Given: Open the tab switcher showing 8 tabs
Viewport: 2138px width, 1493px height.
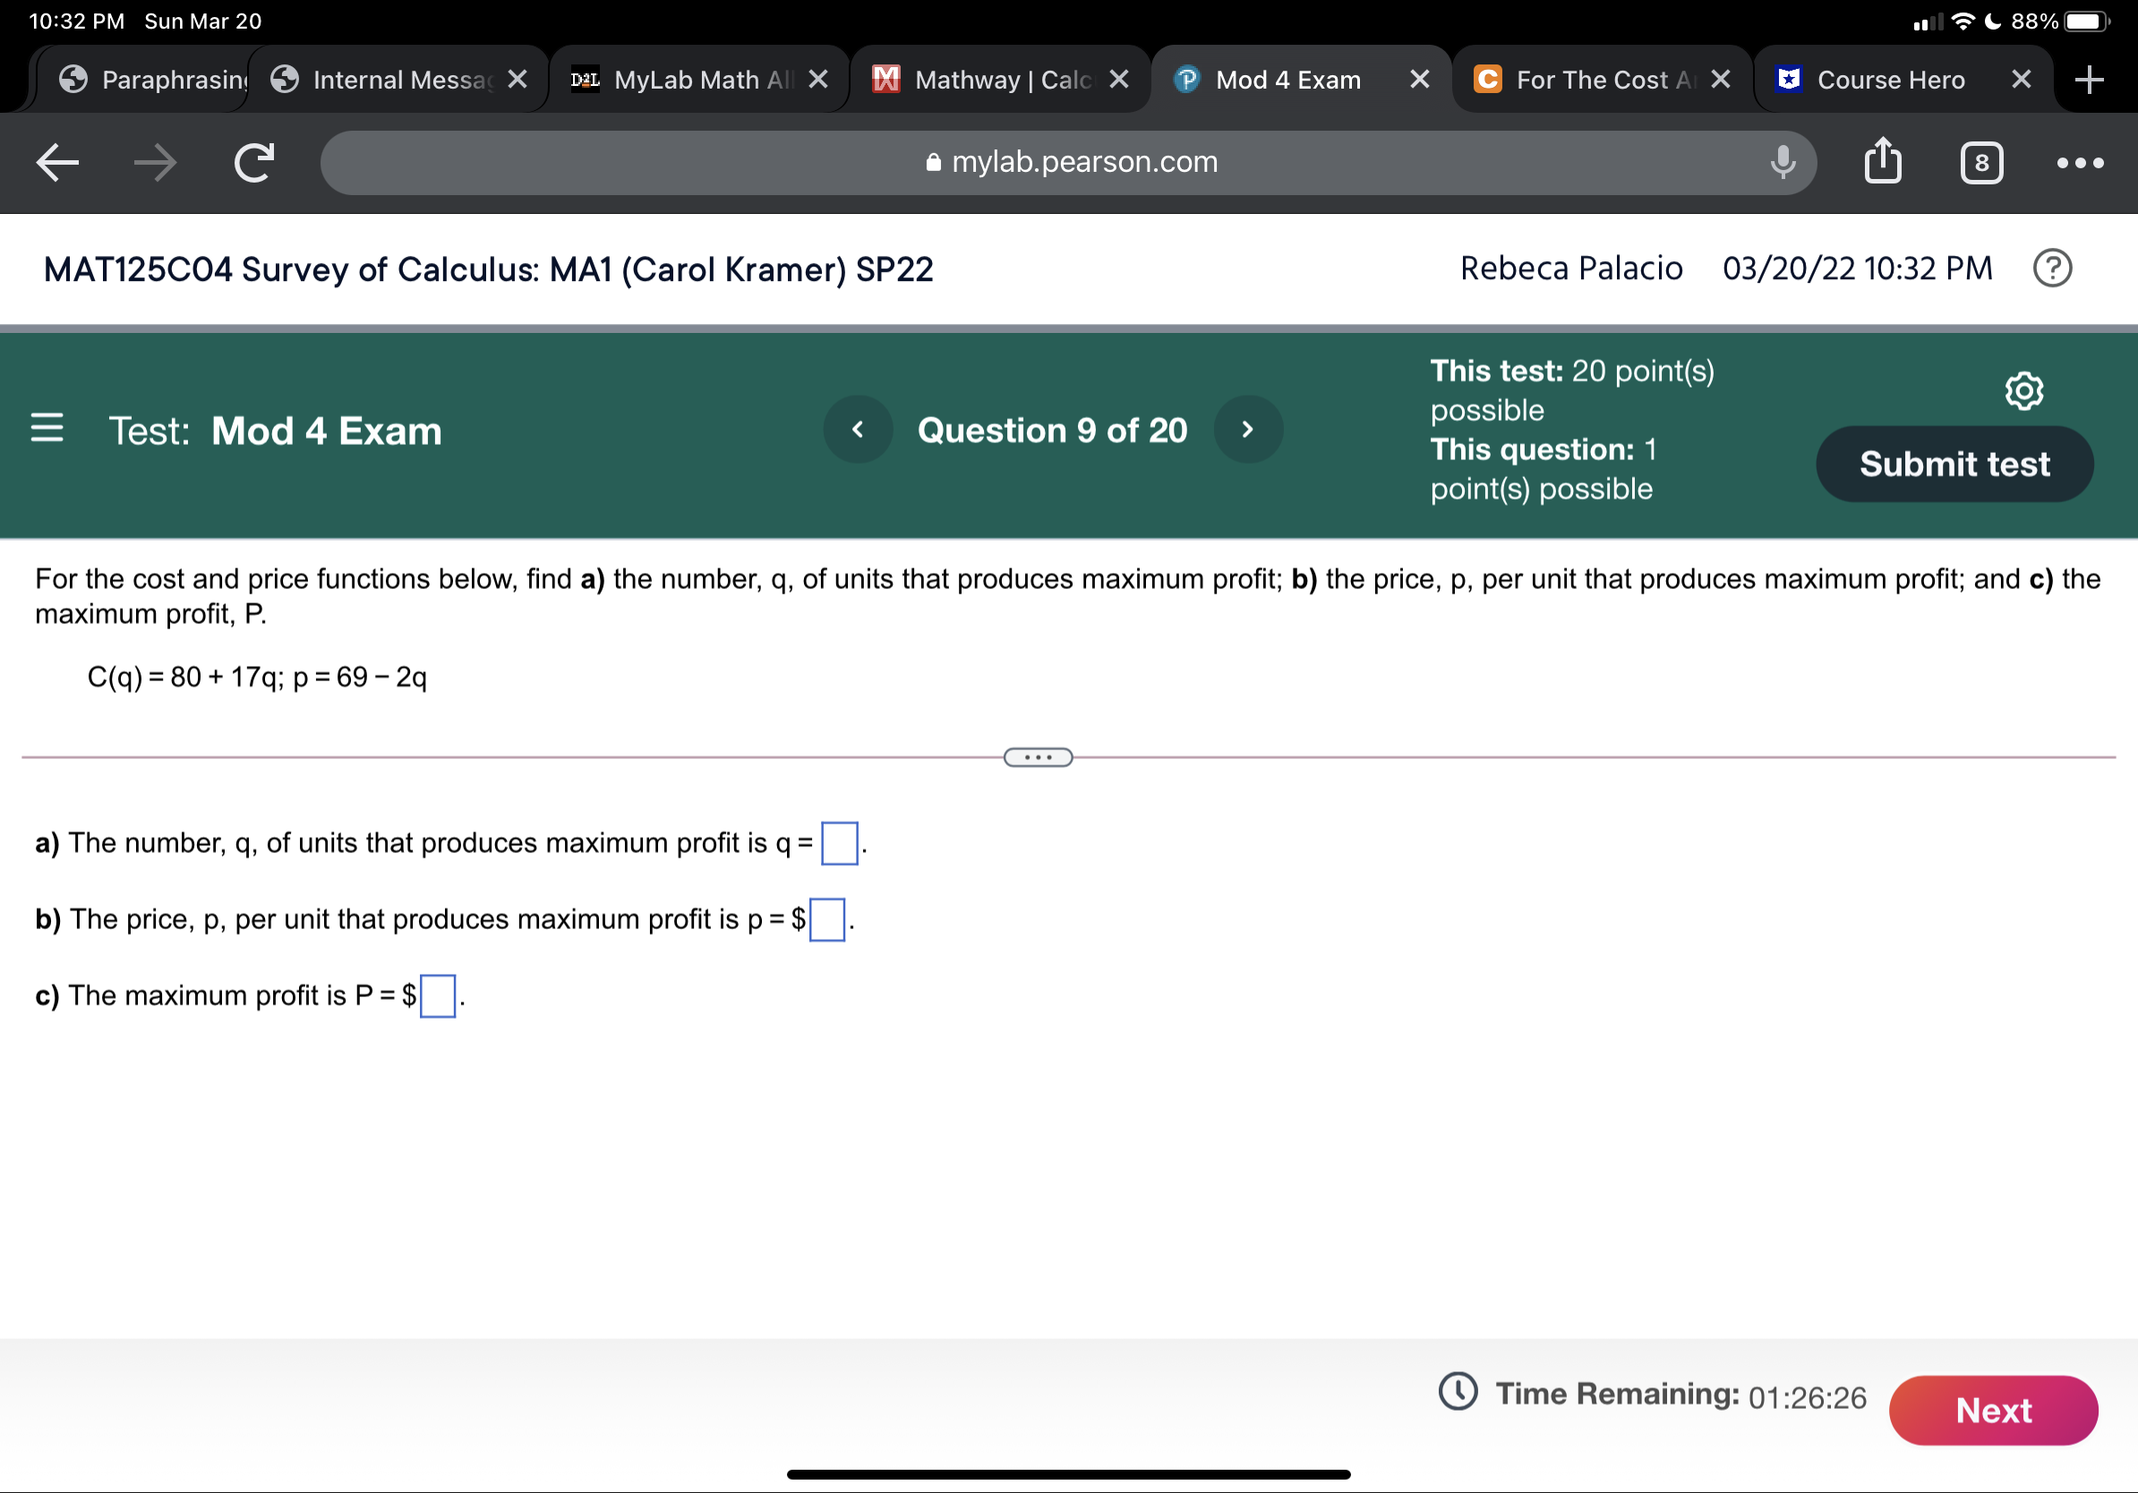Looking at the screenshot, I should tap(1981, 162).
